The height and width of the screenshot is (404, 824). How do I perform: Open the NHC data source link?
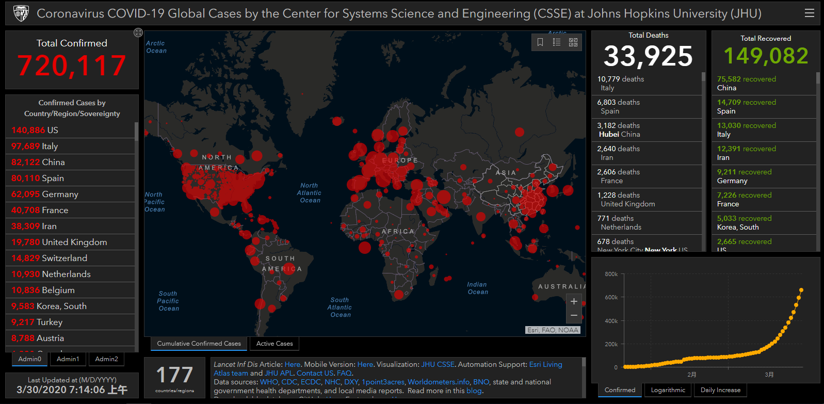click(x=332, y=382)
